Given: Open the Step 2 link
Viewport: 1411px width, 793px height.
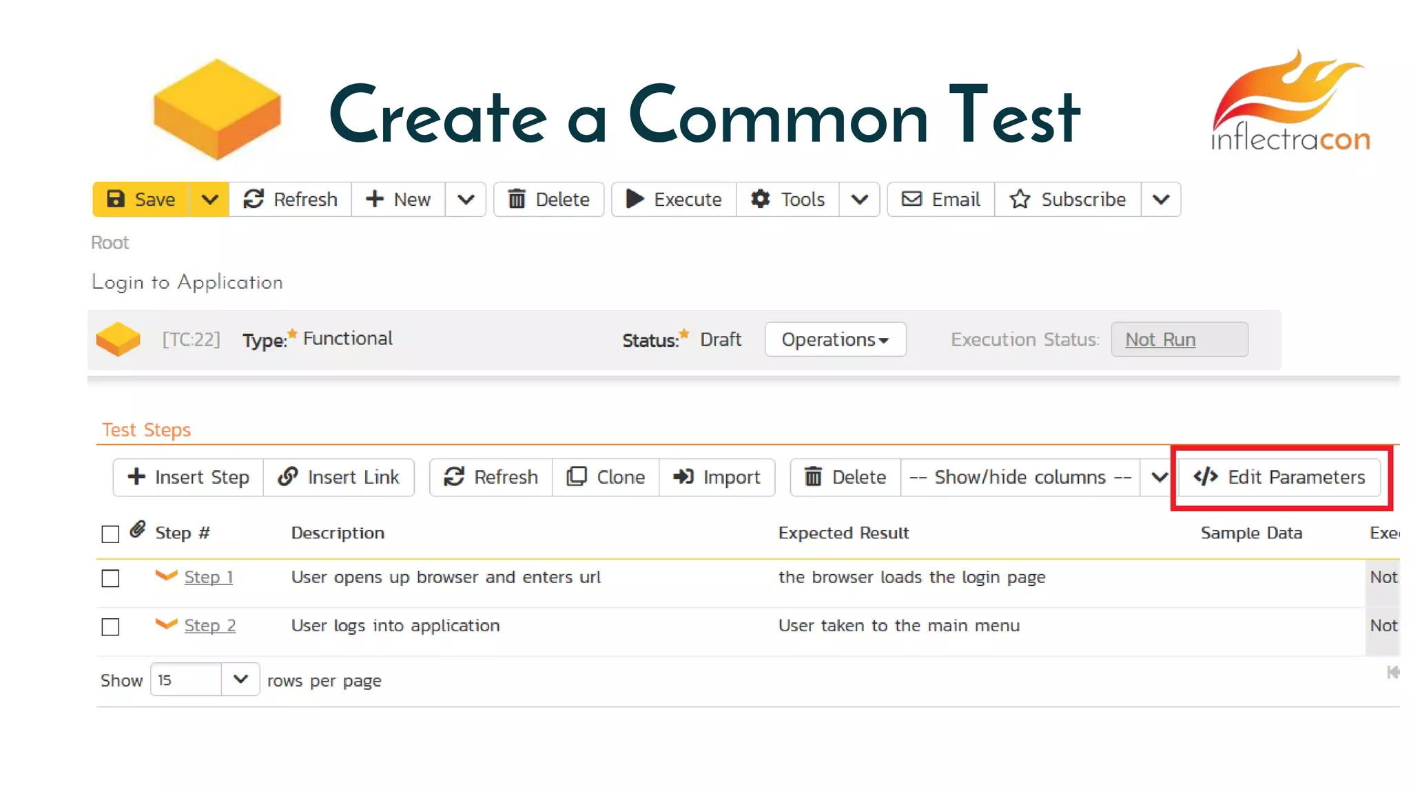Looking at the screenshot, I should coord(210,626).
